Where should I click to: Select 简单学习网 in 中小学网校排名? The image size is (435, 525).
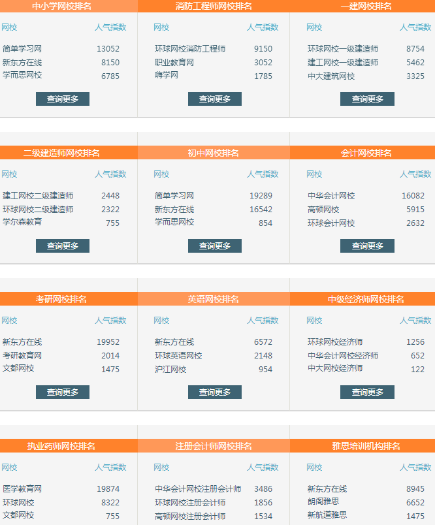coord(22,49)
